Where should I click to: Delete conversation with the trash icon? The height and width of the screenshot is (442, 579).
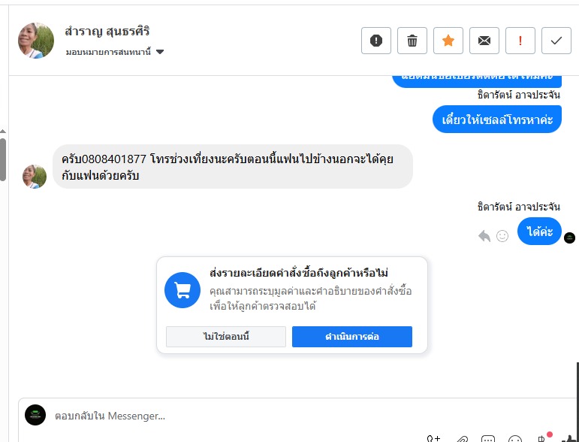(x=412, y=41)
